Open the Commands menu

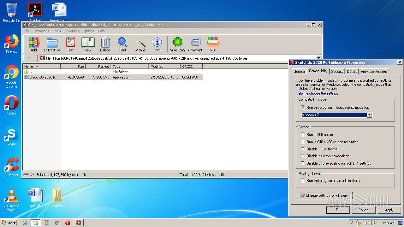tap(41, 31)
